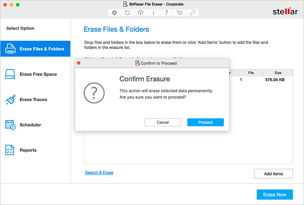304x205 pixels.
Task: Select Erase Files & Folders option
Action: [x=35, y=49]
